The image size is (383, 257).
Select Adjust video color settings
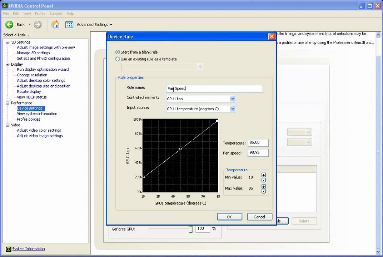click(x=39, y=130)
